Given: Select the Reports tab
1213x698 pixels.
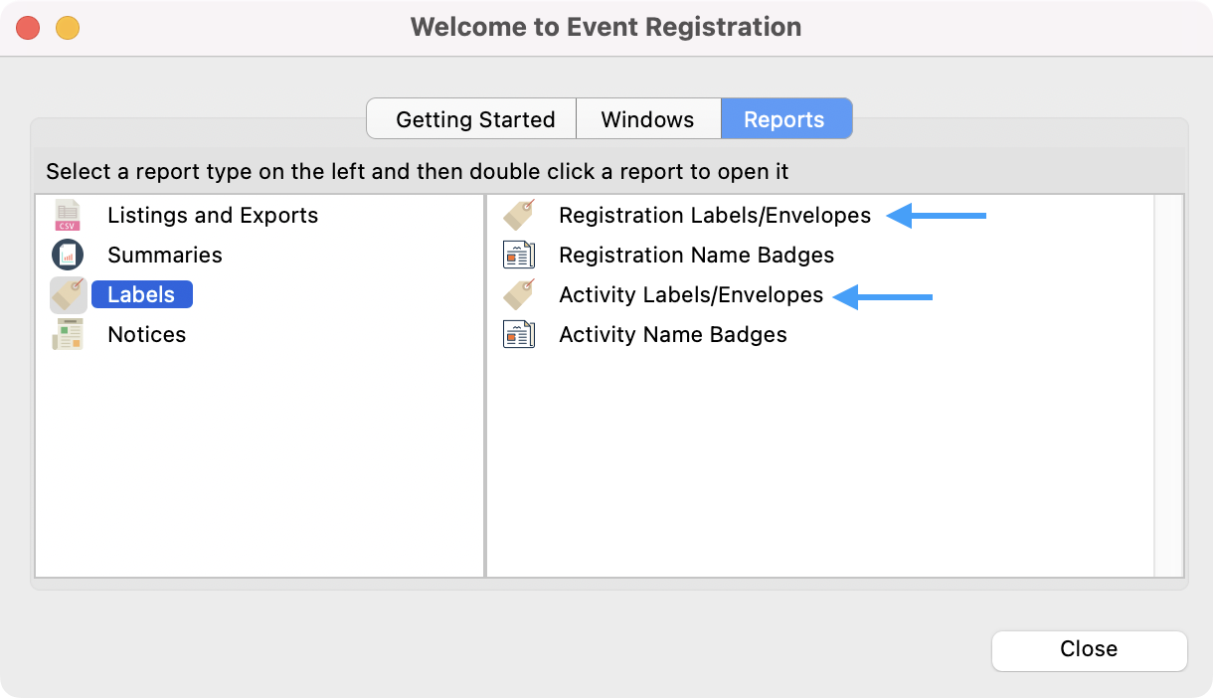Looking at the screenshot, I should tap(783, 119).
